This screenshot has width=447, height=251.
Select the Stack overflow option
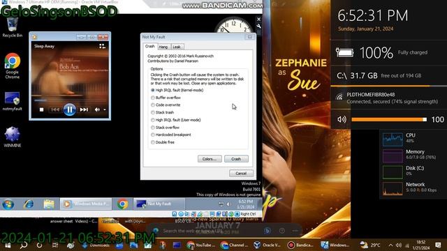[165, 128]
